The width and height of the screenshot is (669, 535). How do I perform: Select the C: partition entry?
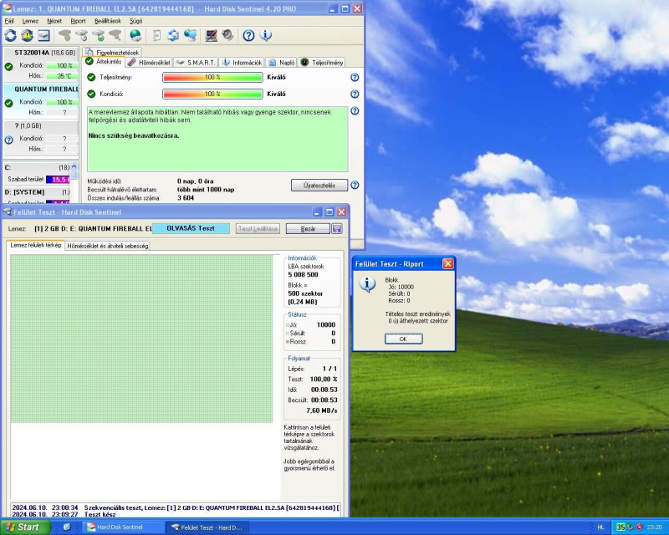(37, 174)
